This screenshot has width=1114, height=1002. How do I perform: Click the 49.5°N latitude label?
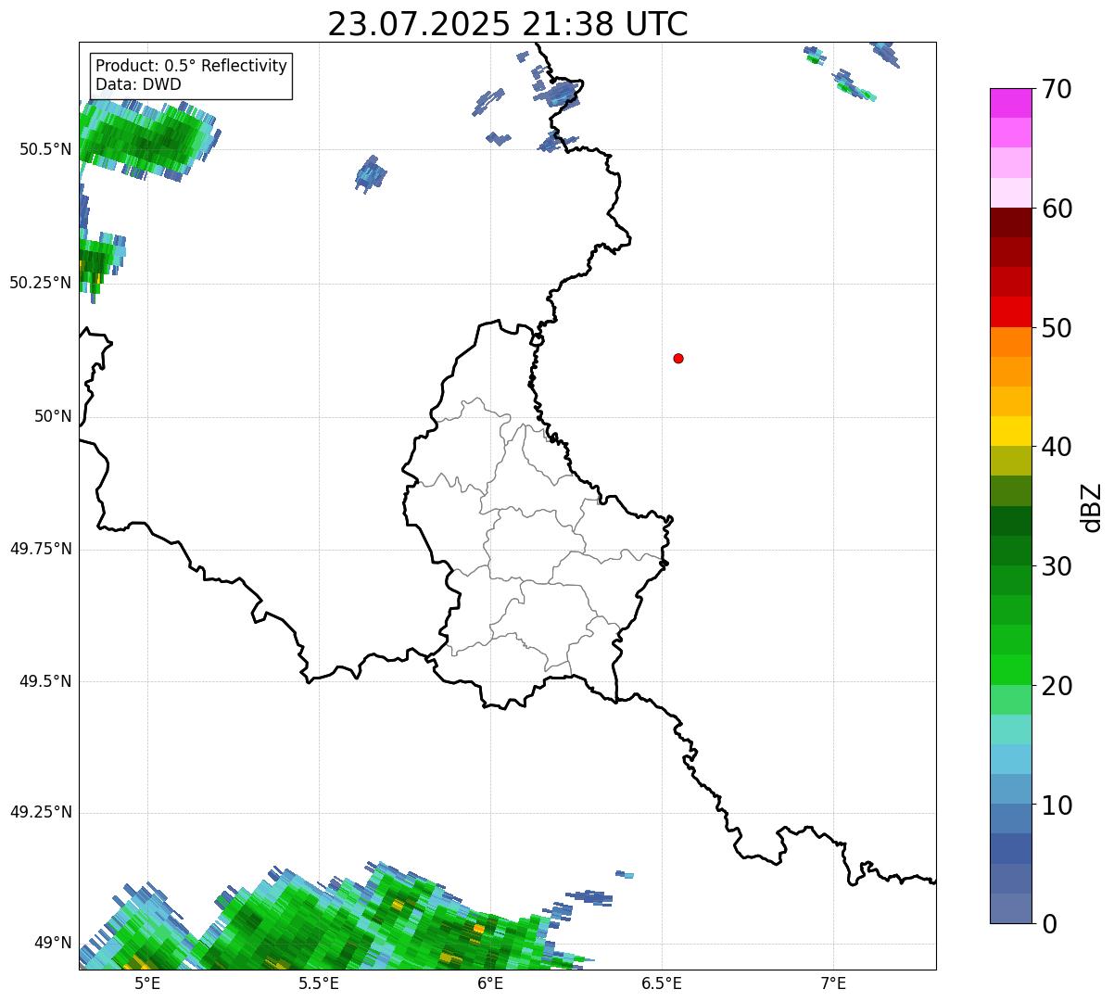tap(45, 681)
